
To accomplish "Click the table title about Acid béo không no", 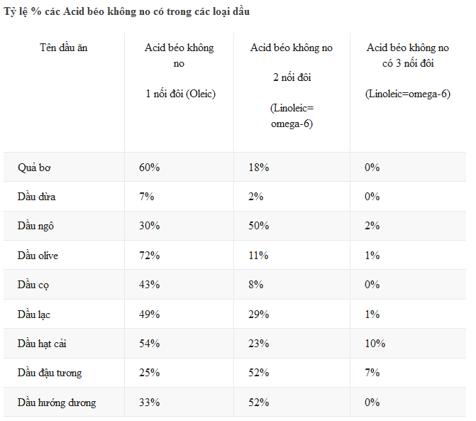I will click(x=126, y=11).
